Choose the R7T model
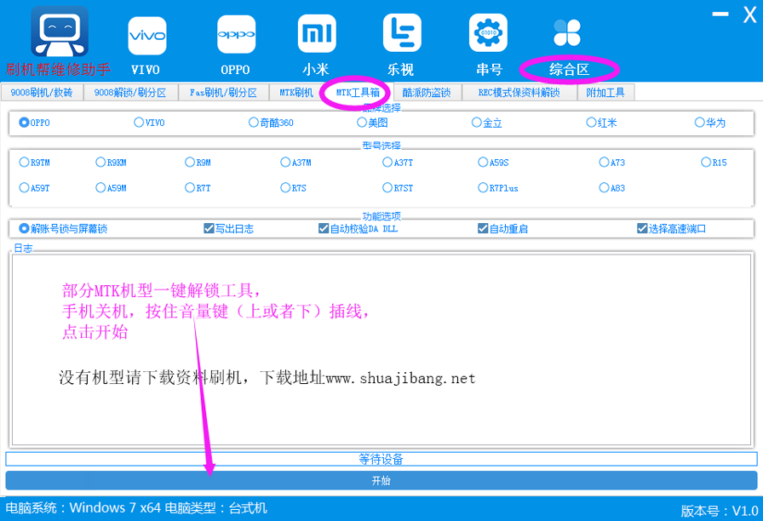 pyautogui.click(x=190, y=188)
